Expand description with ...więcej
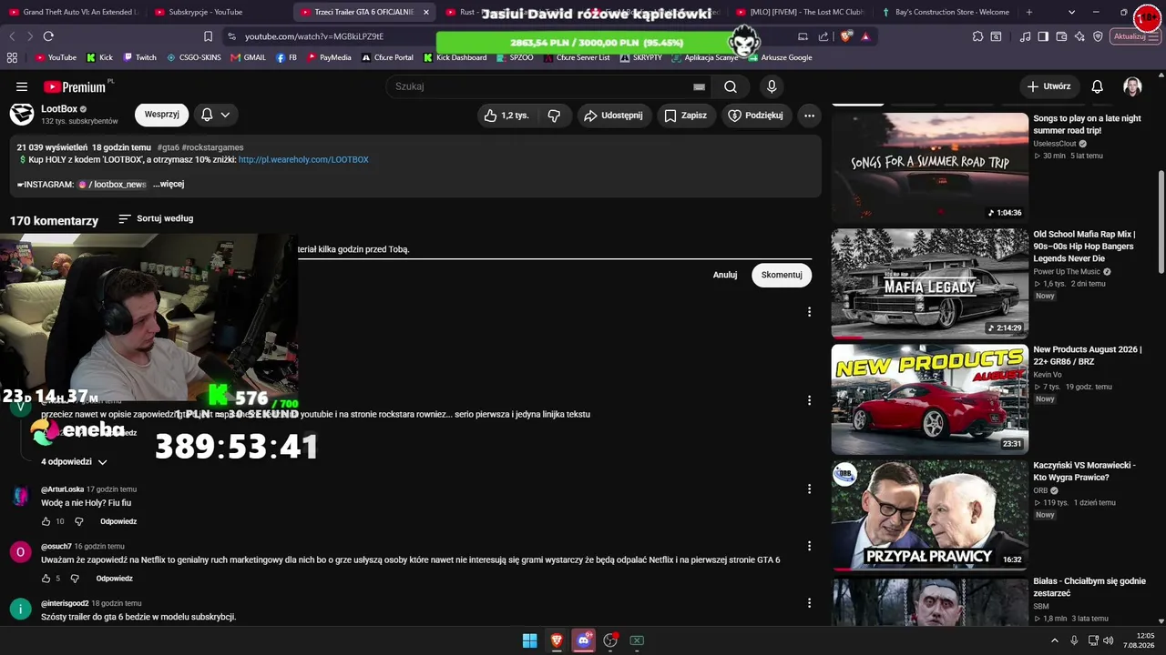Screen dimensions: 1166x655 pyautogui.click(x=169, y=184)
